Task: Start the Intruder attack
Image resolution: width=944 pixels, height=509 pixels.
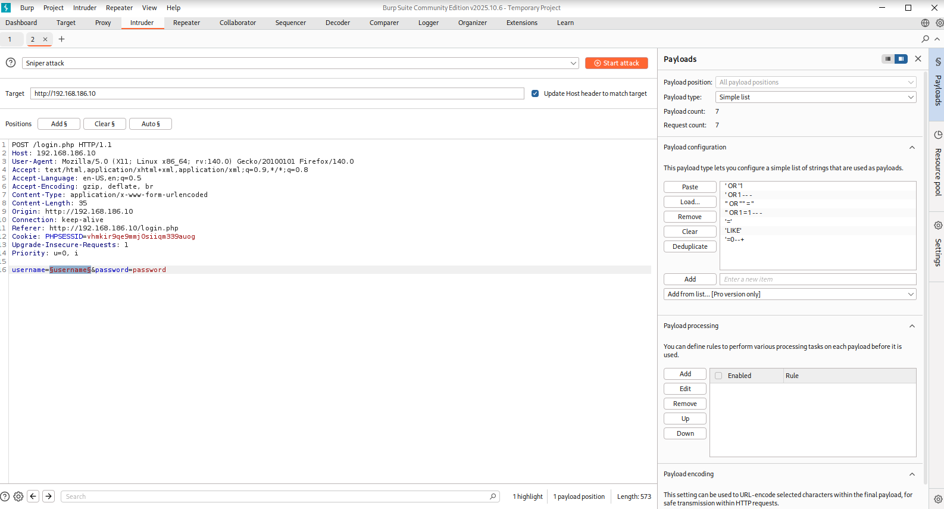Action: pos(616,63)
